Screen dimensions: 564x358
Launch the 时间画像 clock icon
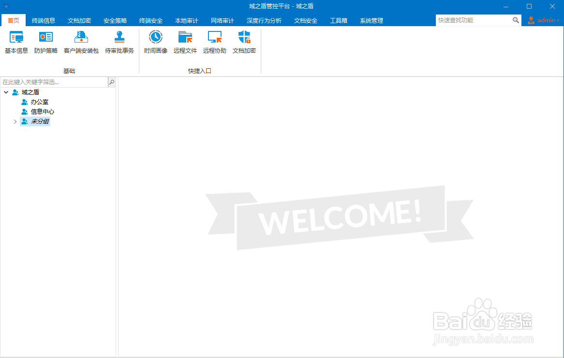[155, 37]
